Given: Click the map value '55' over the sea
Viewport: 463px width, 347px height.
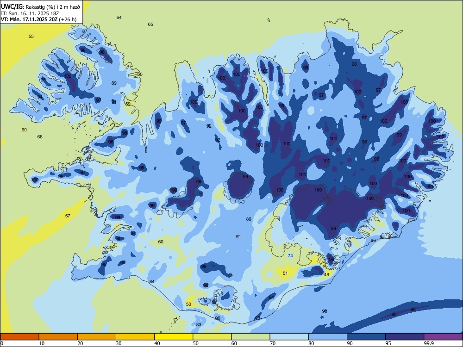Looking at the screenshot, I should [31, 37].
